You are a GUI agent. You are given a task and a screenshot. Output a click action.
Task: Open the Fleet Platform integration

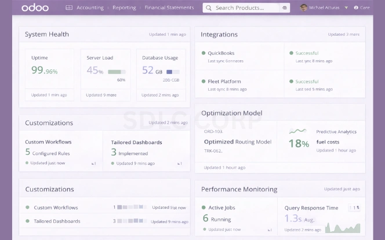pyautogui.click(x=224, y=82)
